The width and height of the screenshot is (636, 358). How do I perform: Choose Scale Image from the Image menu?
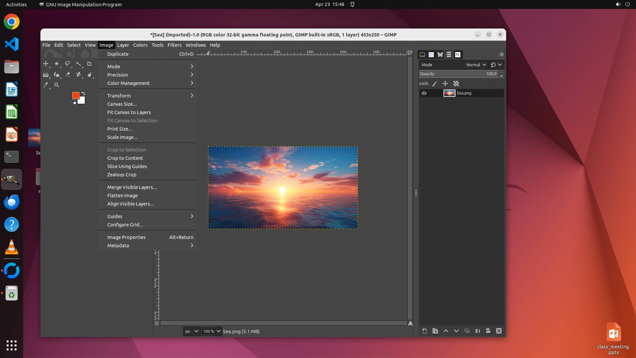coord(122,137)
